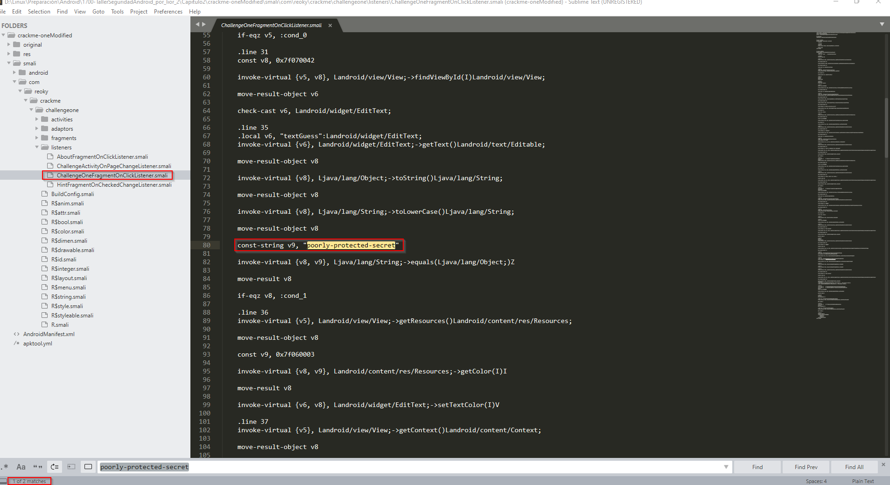Click the R$bool.smali file icon

pos(45,222)
